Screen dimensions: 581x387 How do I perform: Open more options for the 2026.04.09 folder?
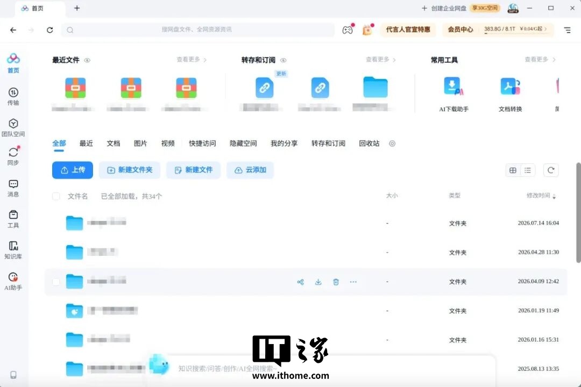click(x=353, y=282)
